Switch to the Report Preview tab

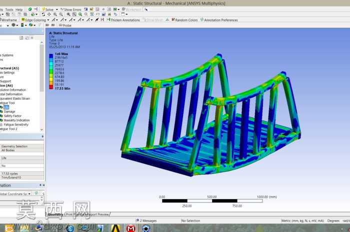[x=97, y=215]
